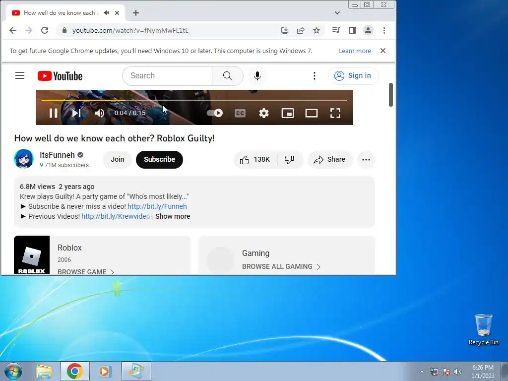Open Windows Explorer from taskbar
This screenshot has width=508, height=381.
(x=44, y=371)
